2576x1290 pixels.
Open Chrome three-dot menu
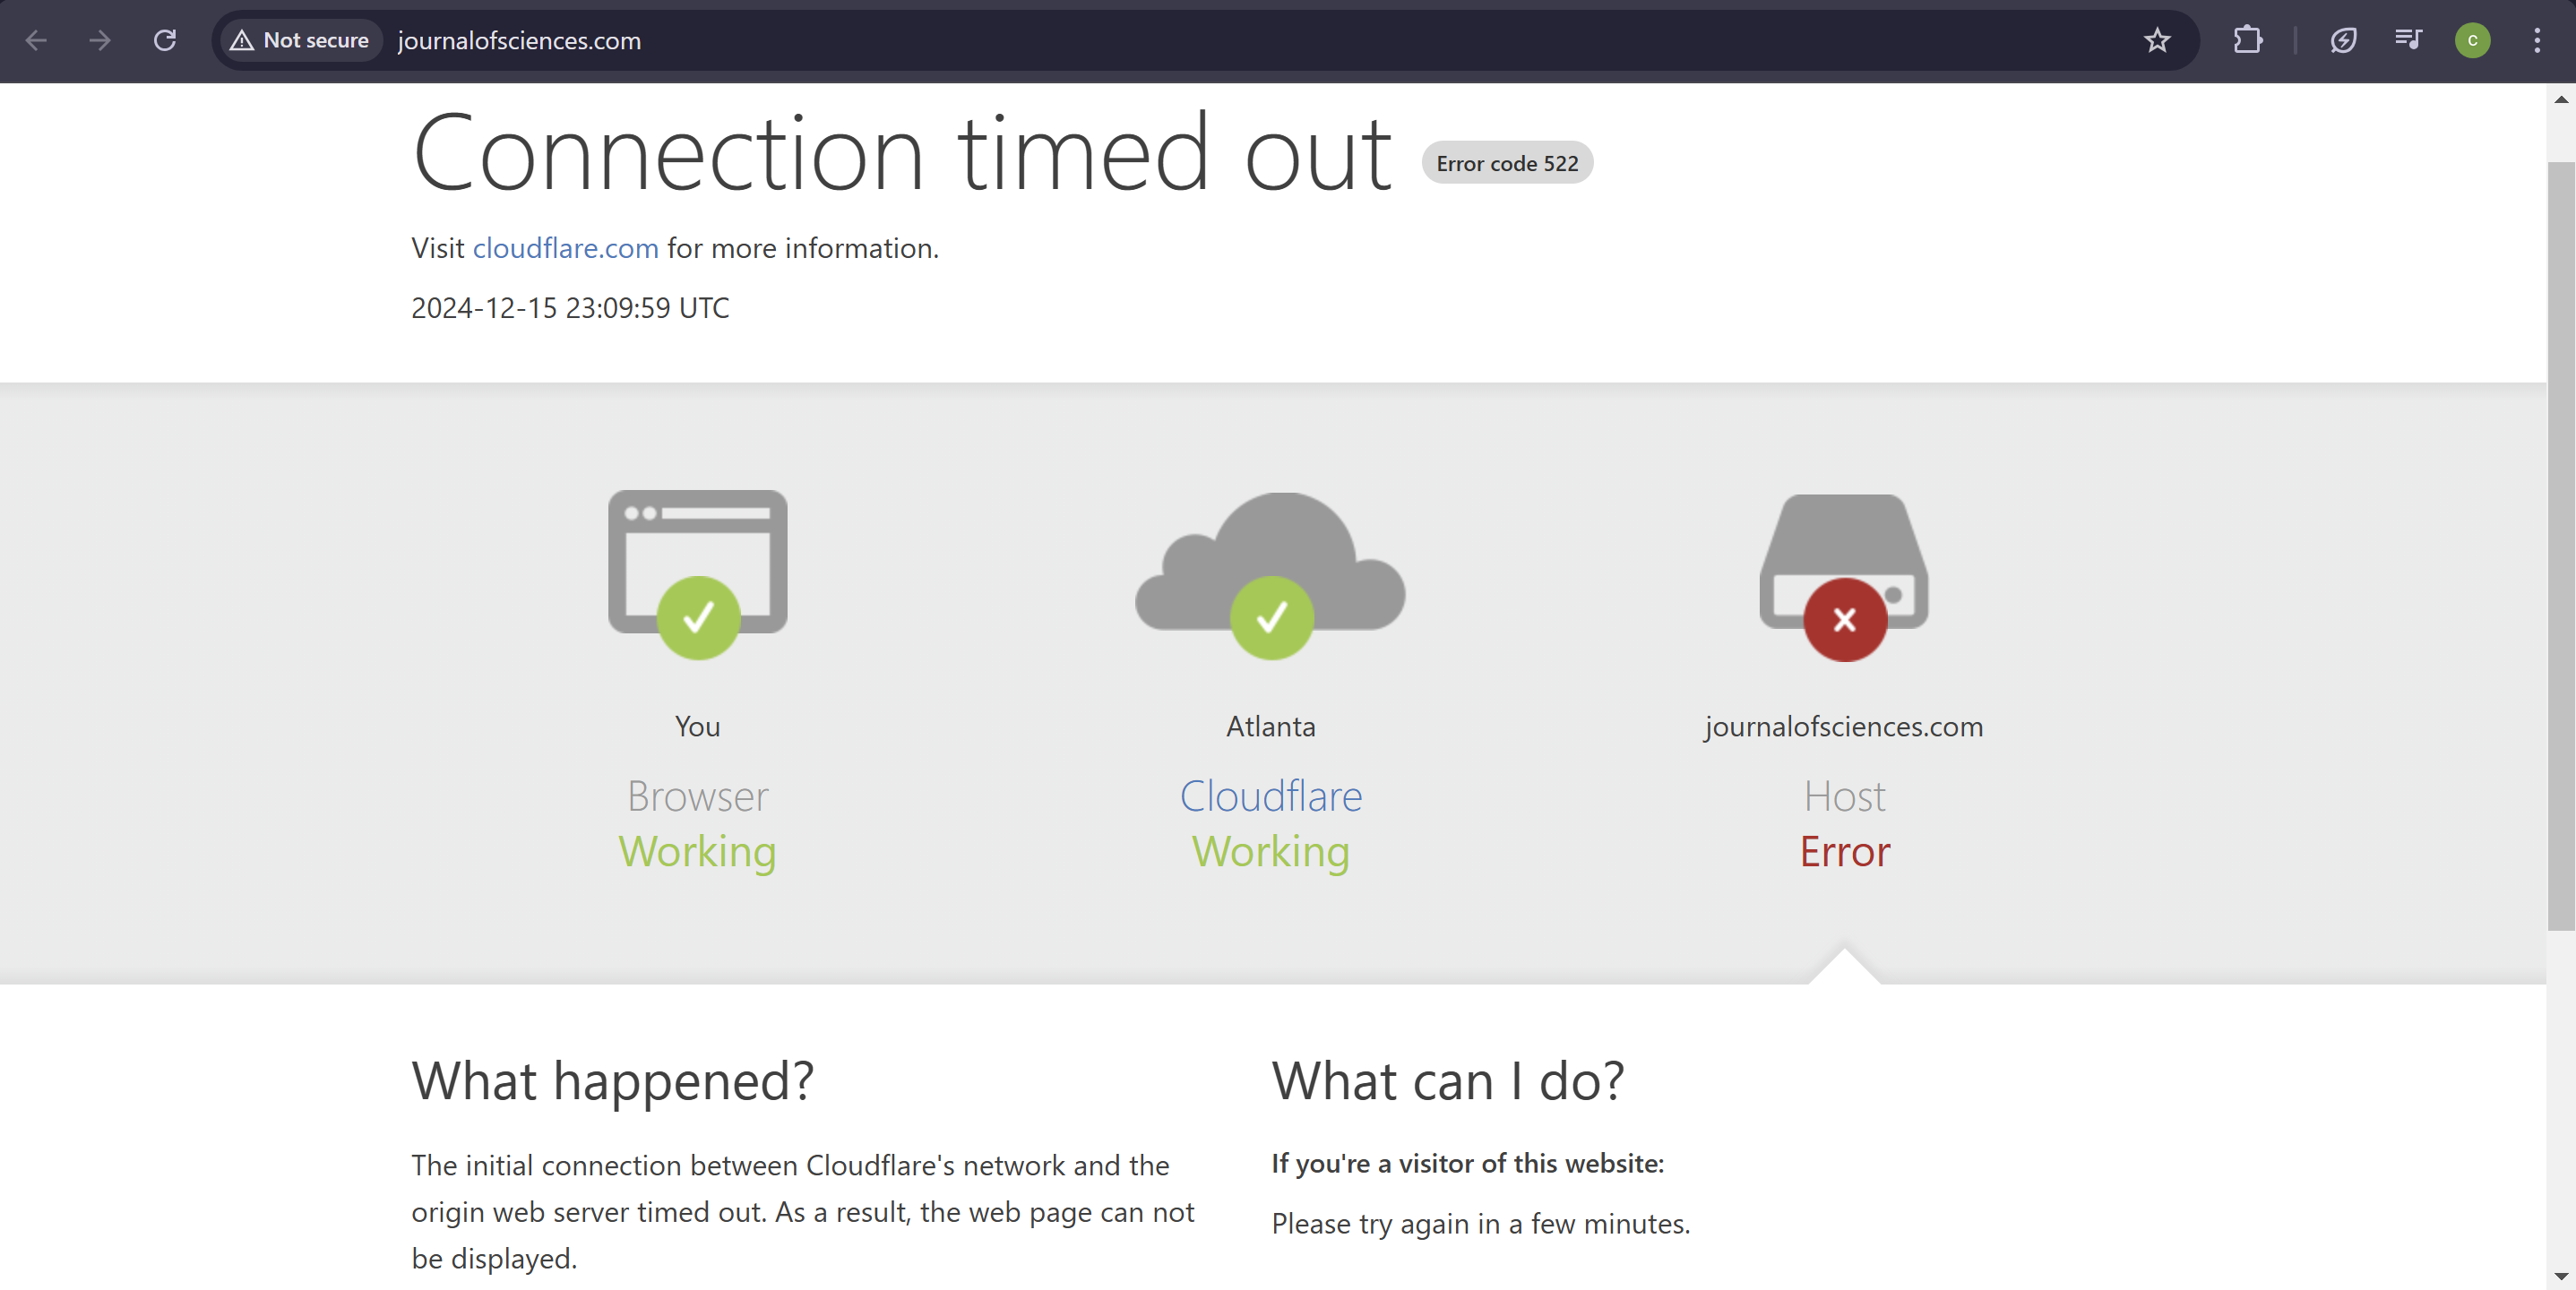2537,40
